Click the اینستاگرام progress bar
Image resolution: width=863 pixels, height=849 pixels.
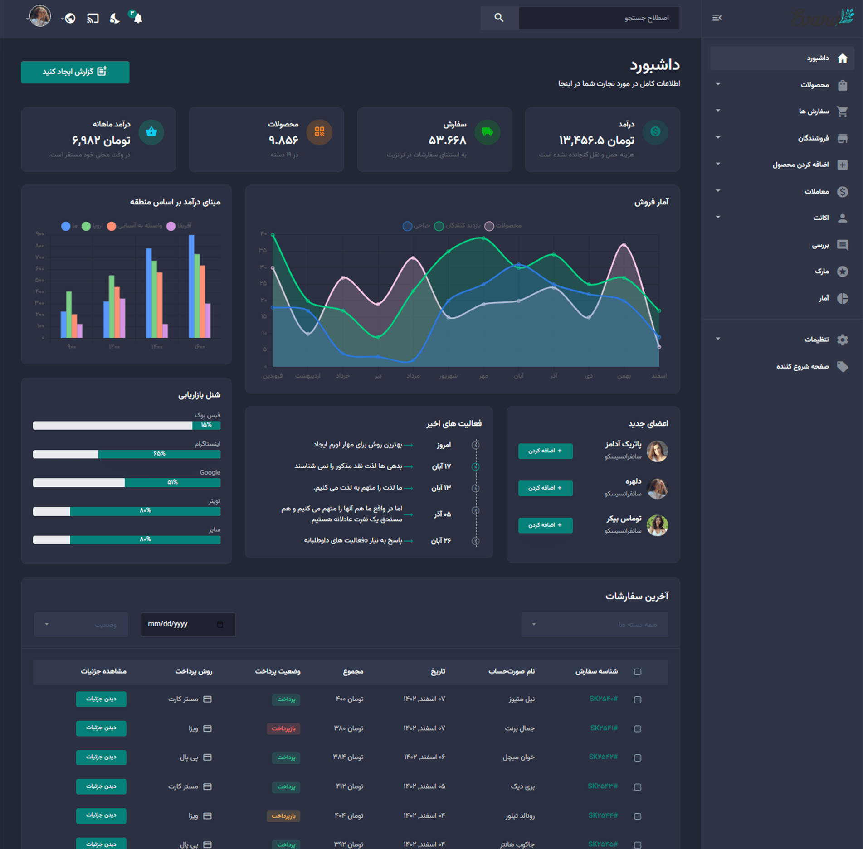coord(127,454)
